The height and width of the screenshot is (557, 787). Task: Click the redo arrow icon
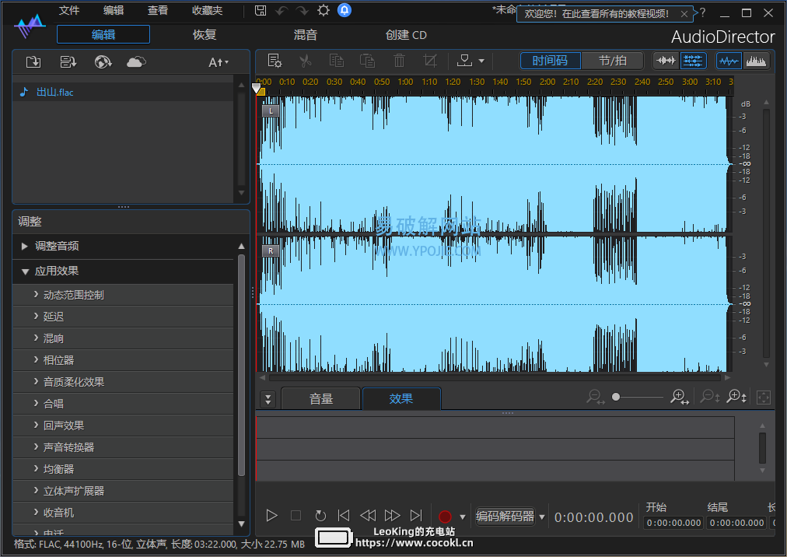pyautogui.click(x=303, y=11)
